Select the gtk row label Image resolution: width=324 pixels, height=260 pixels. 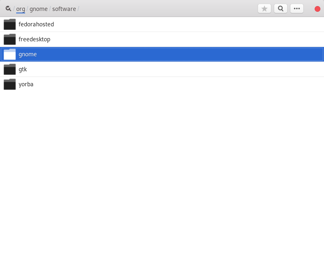[23, 69]
